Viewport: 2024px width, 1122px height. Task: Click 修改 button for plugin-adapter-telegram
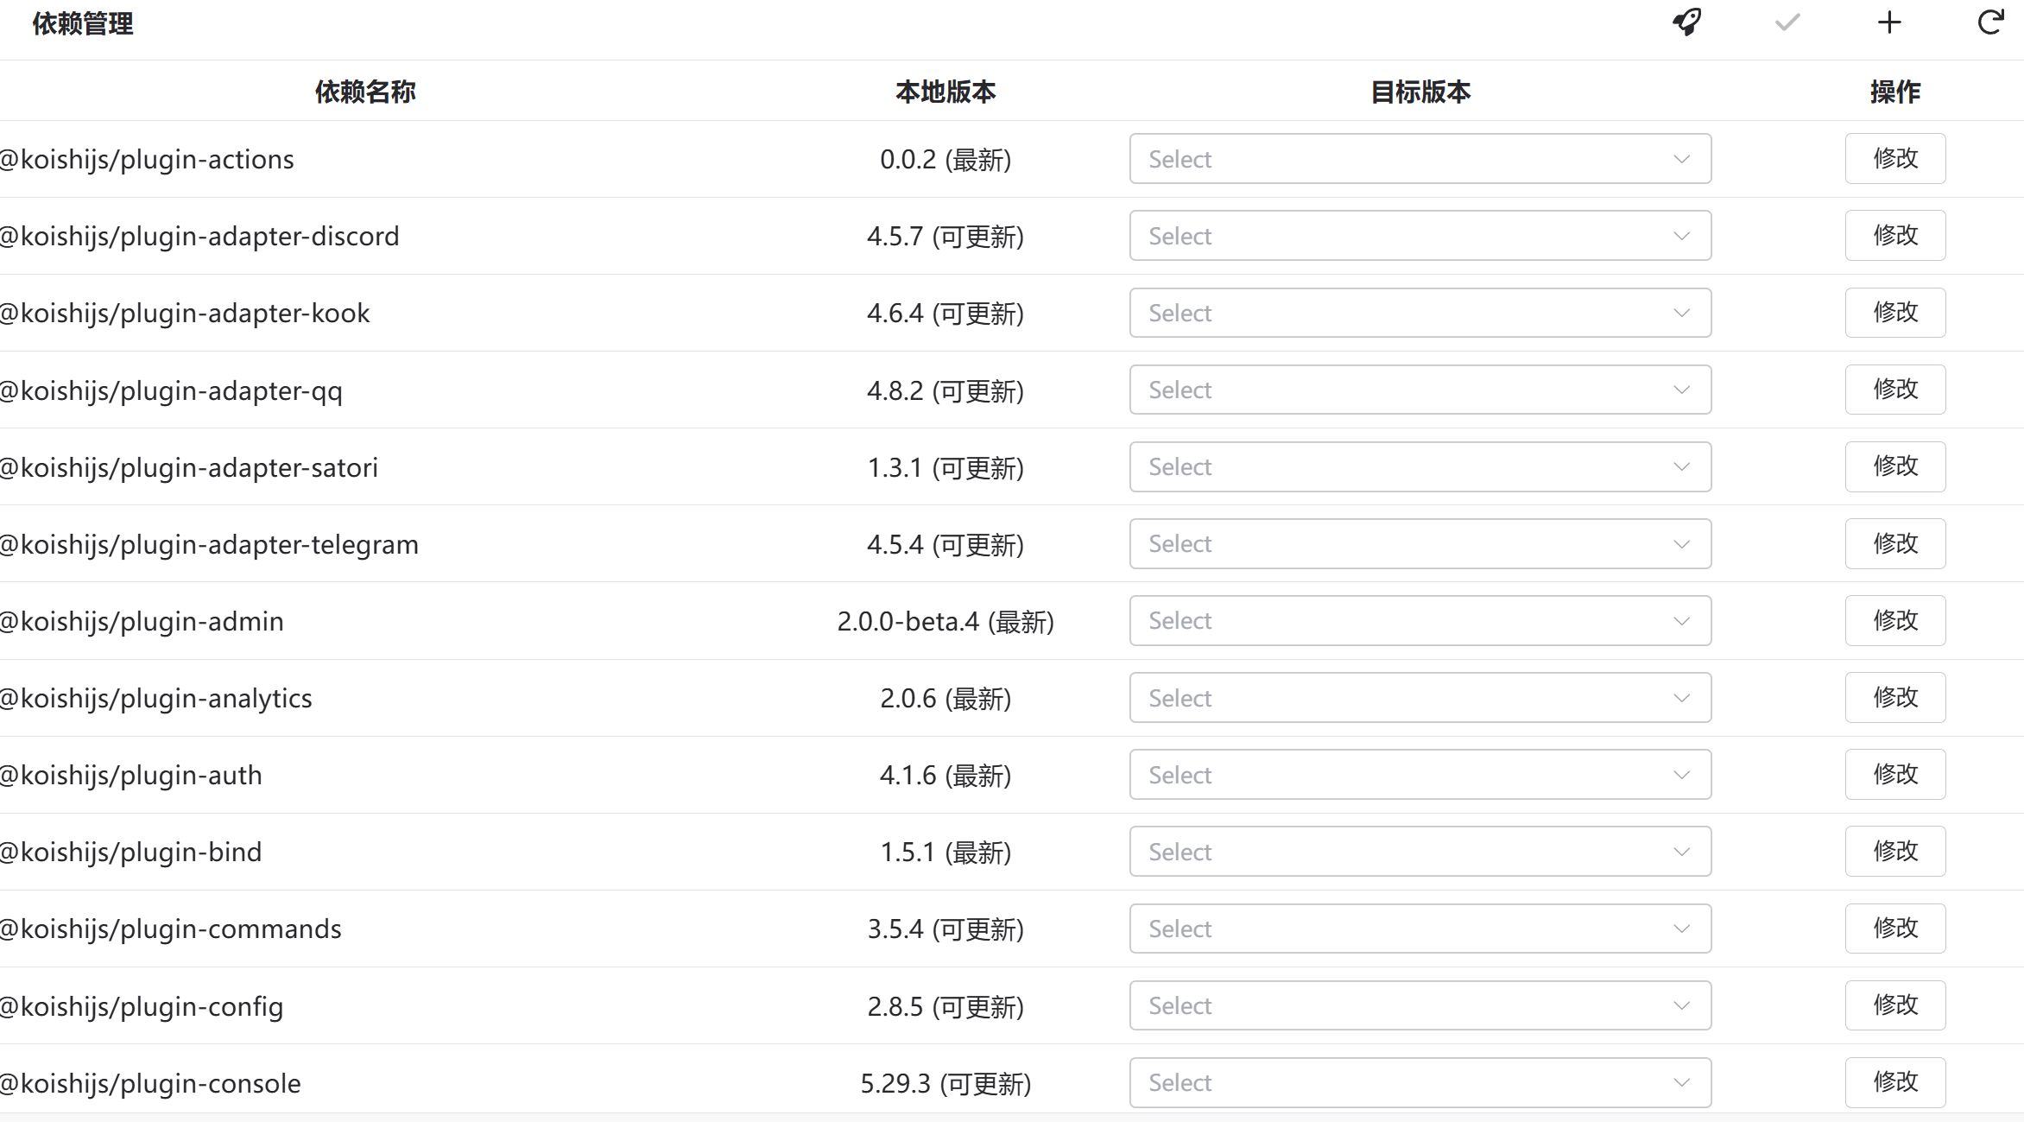click(x=1895, y=544)
